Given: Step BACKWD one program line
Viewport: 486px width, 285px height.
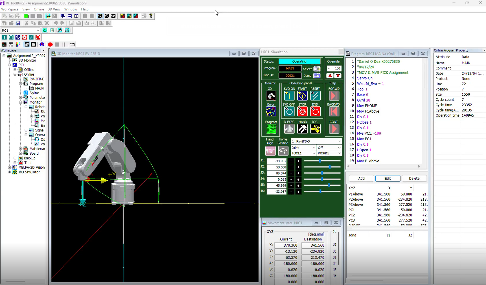Looking at the screenshot, I should pyautogui.click(x=334, y=112).
